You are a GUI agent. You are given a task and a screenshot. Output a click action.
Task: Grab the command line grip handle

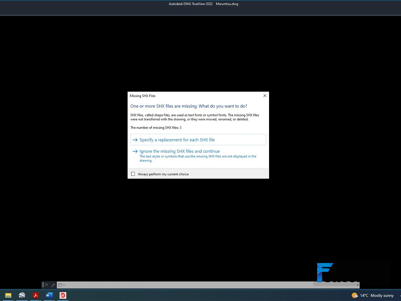pyautogui.click(x=43, y=285)
